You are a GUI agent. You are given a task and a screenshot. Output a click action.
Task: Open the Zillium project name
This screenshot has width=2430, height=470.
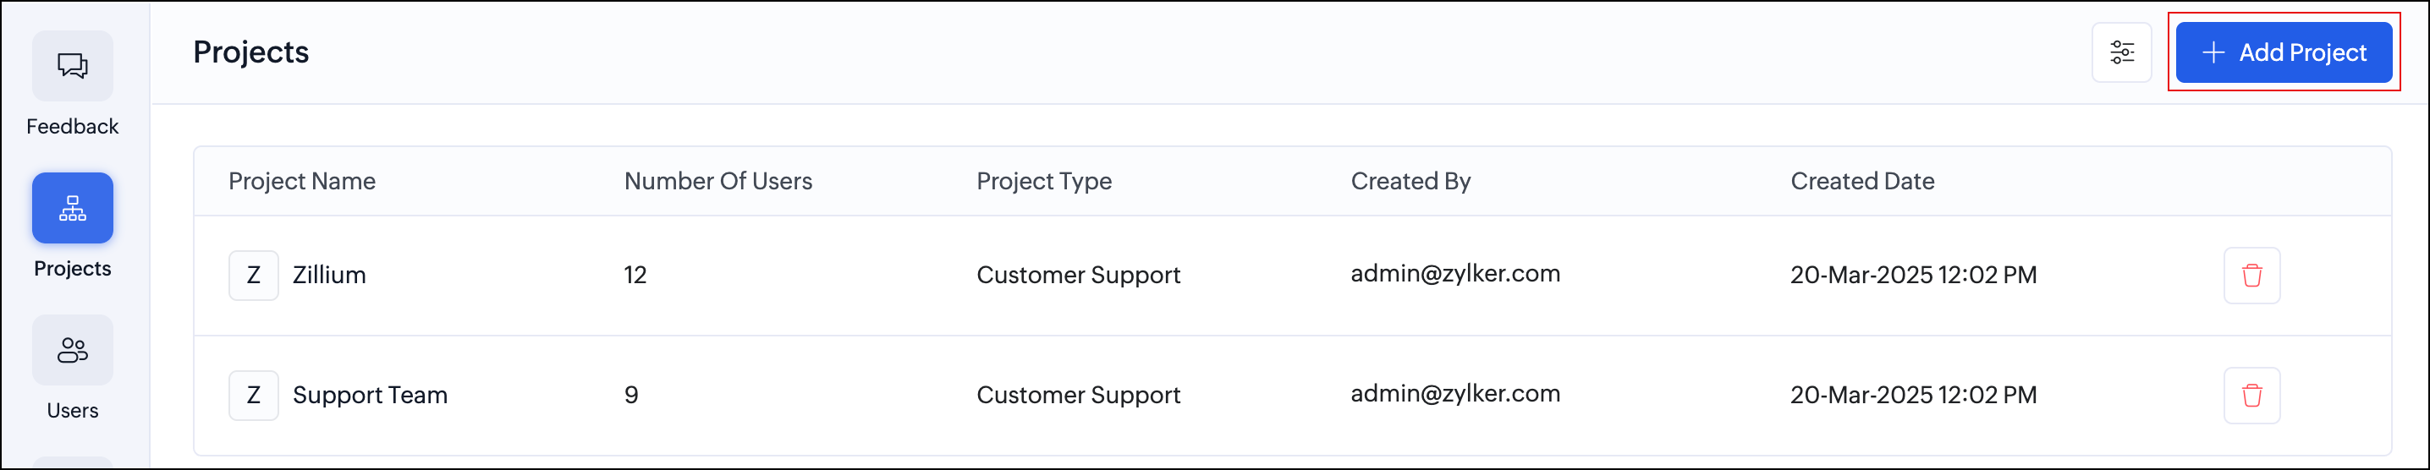(329, 275)
